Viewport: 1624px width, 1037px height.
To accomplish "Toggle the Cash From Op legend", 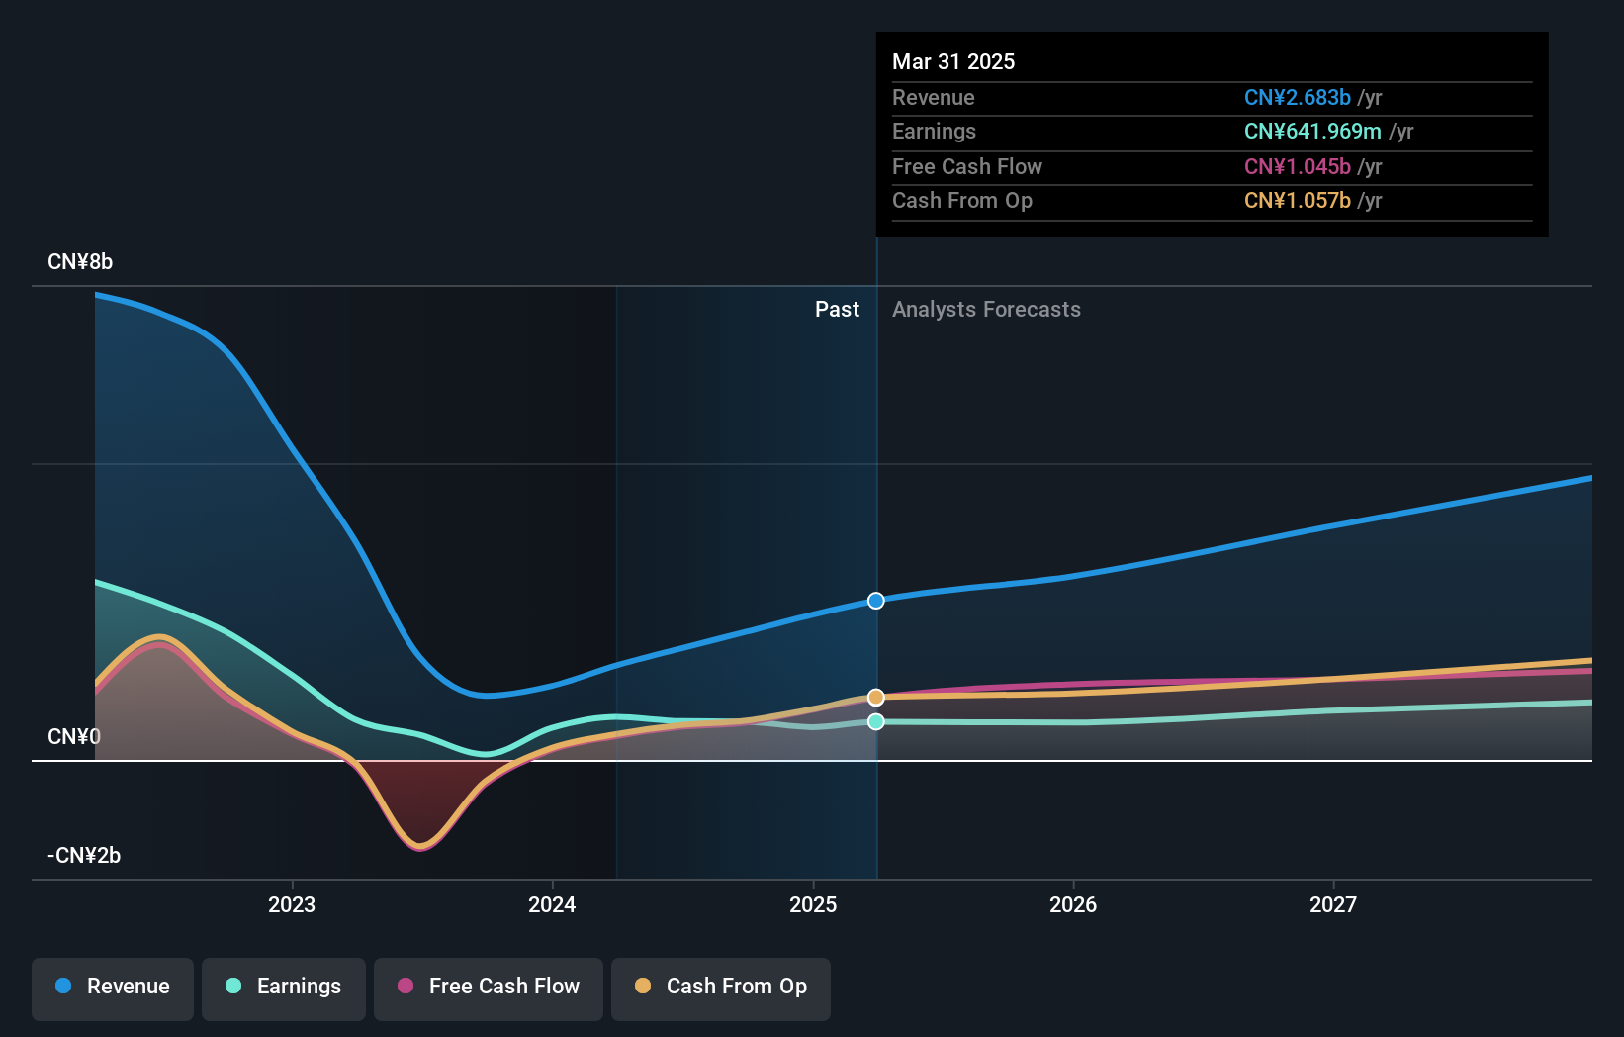I will coord(721,989).
